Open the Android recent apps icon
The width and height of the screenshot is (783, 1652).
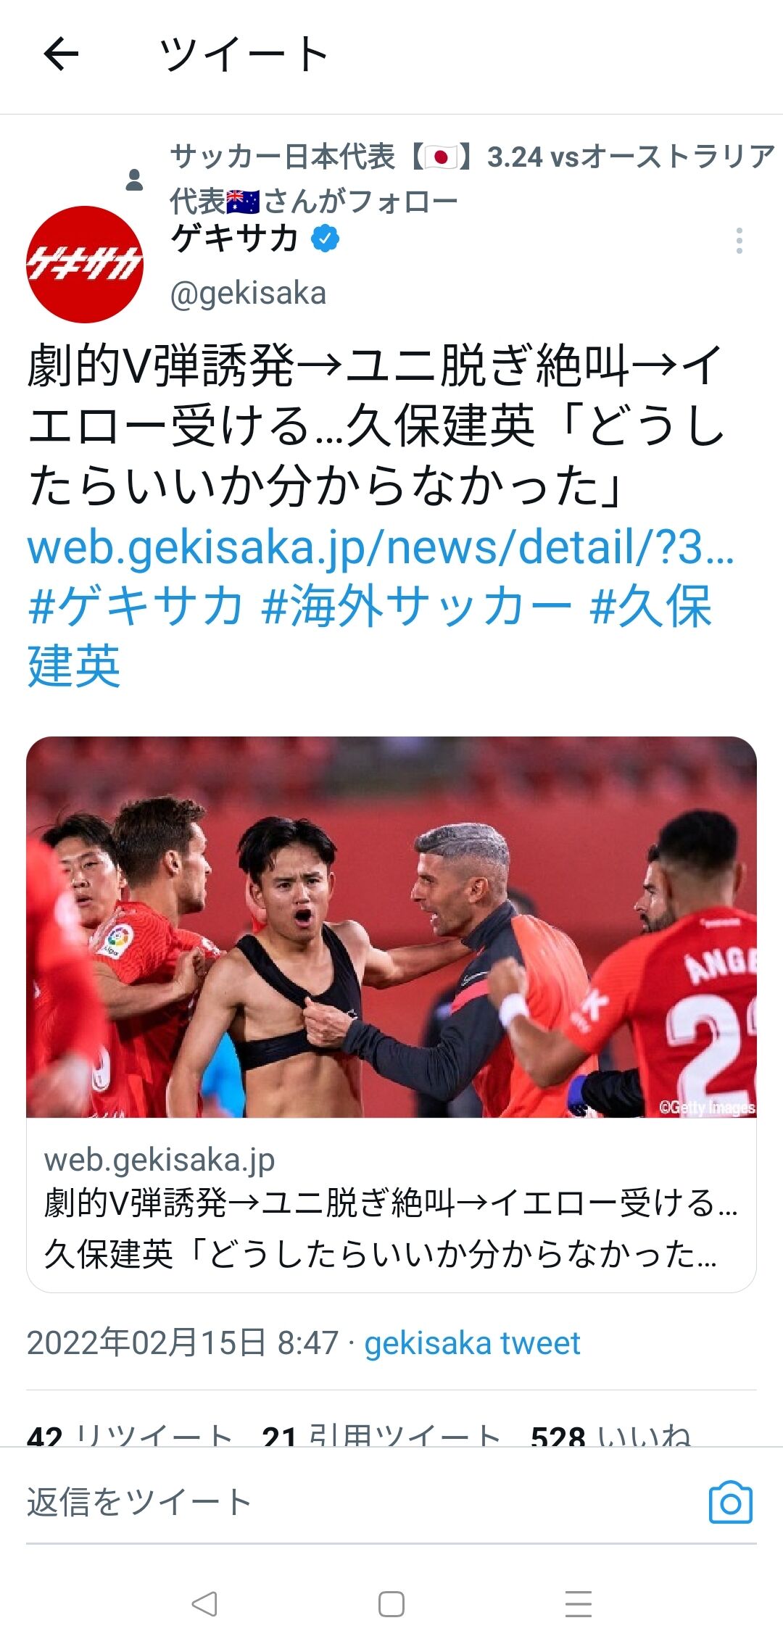click(x=579, y=1603)
